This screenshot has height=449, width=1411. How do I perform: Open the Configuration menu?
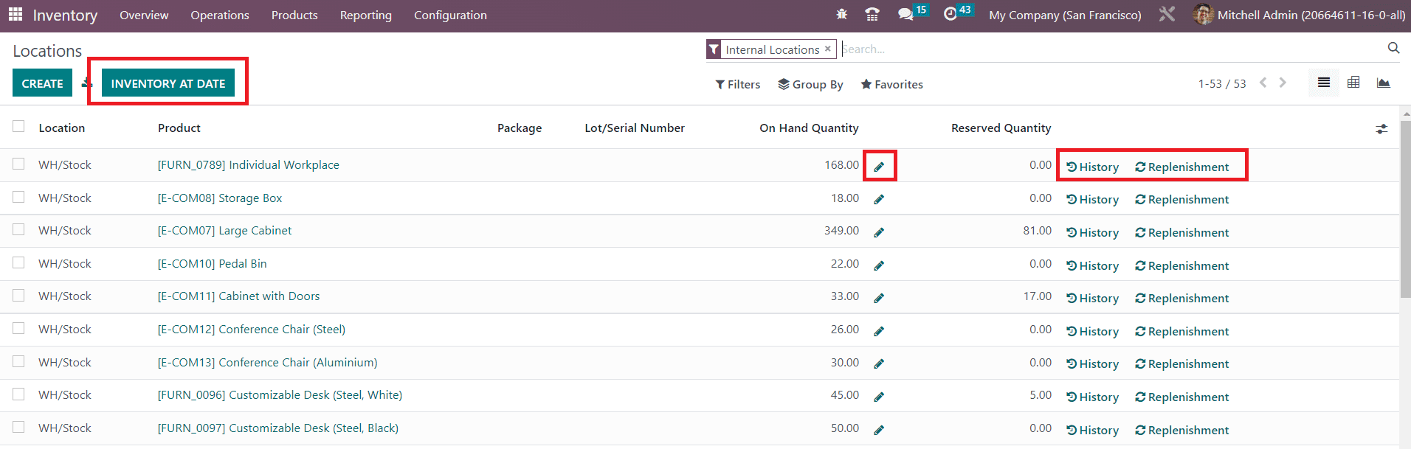pos(450,15)
